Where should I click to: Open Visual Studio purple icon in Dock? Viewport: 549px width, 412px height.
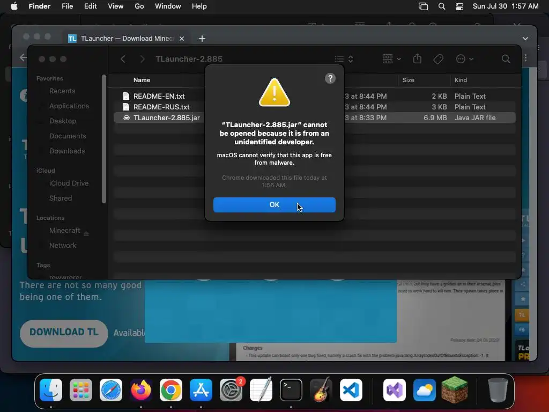[x=395, y=390]
